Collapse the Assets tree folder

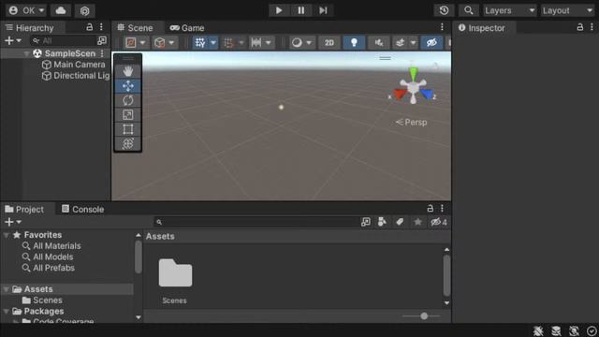(7, 289)
